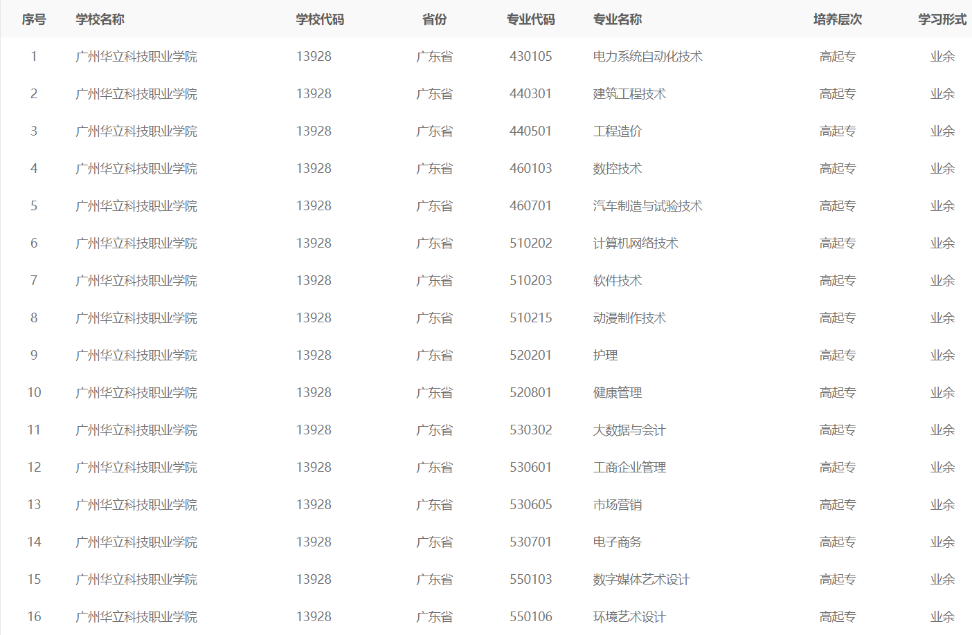Image resolution: width=972 pixels, height=635 pixels.
Task: Click major code 530601
Action: click(531, 468)
